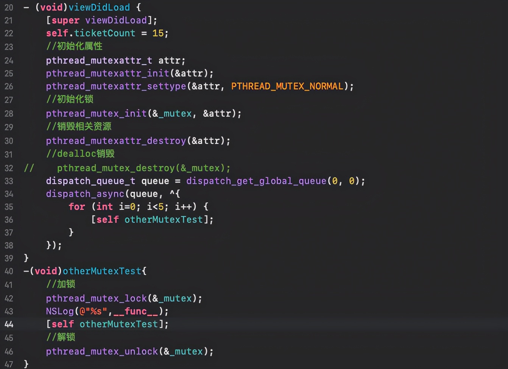Viewport: 508px width, 369px height.
Task: Click the comment //解锁
Action: 61,337
